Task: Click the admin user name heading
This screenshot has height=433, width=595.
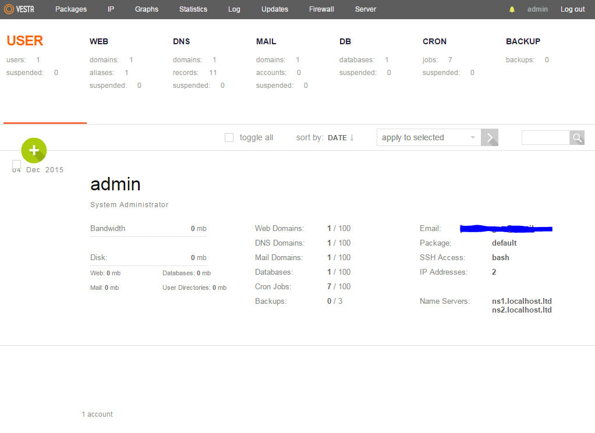Action: pyautogui.click(x=115, y=184)
